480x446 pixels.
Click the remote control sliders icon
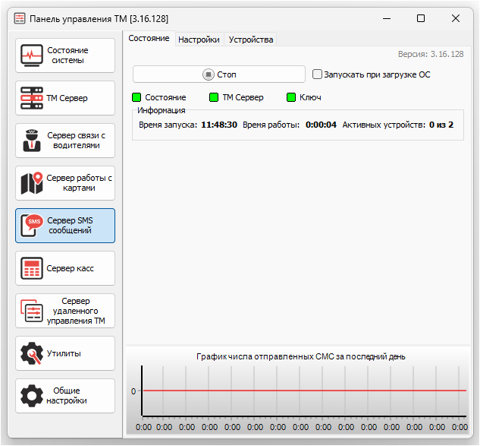click(32, 311)
